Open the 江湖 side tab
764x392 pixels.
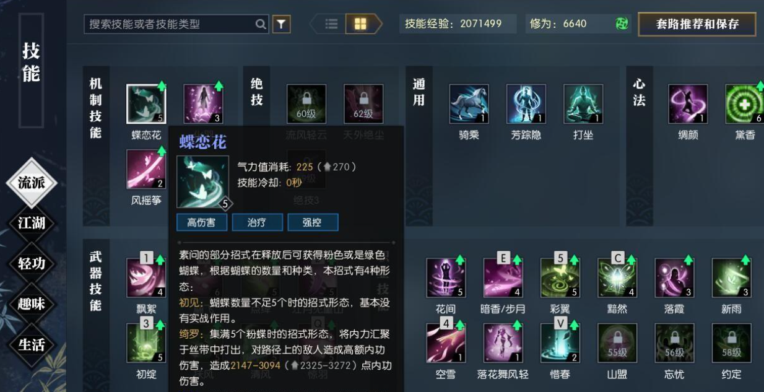click(31, 223)
